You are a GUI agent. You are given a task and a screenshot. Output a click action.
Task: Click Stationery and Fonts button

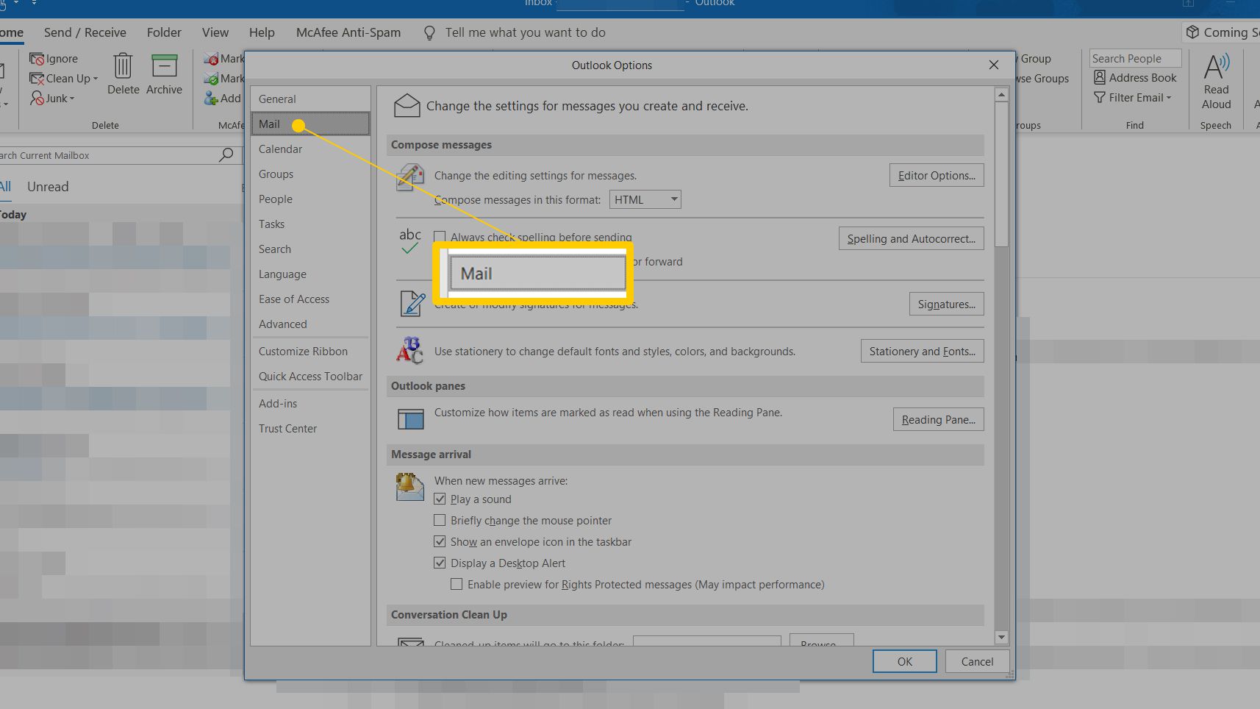click(x=922, y=352)
